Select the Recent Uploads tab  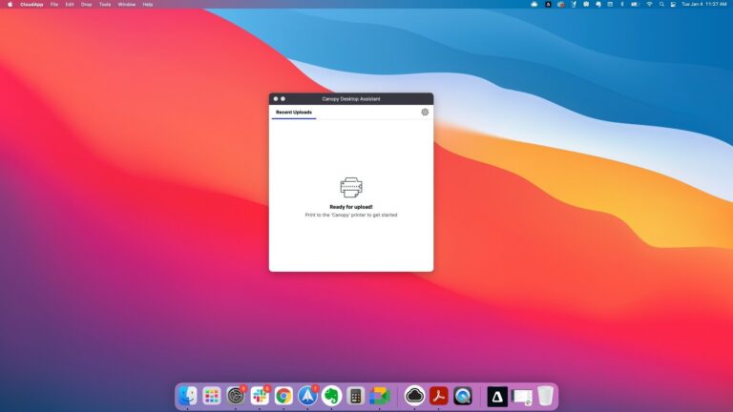click(x=294, y=113)
